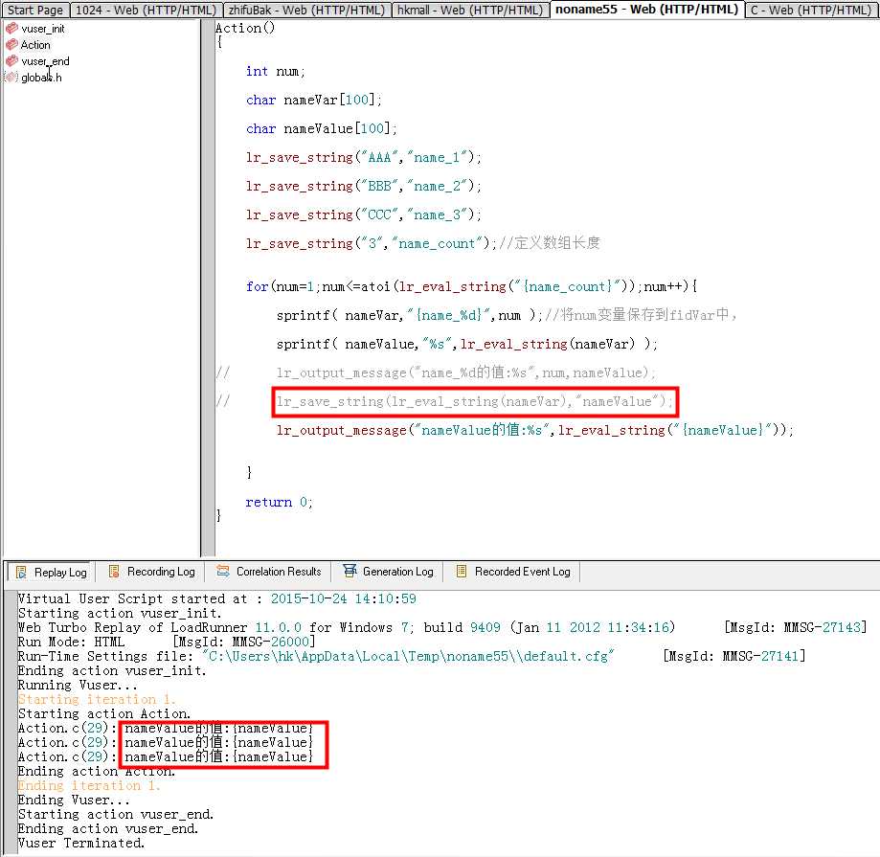
Task: Click the 'Starting action Action.' log line
Action: pyautogui.click(x=104, y=713)
